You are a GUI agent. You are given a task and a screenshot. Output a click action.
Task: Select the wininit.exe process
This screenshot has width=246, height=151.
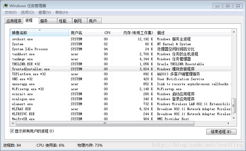23,94
